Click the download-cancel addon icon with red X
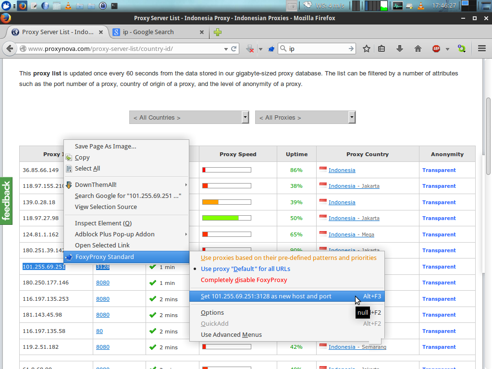The height and width of the screenshot is (369, 492). (x=250, y=49)
